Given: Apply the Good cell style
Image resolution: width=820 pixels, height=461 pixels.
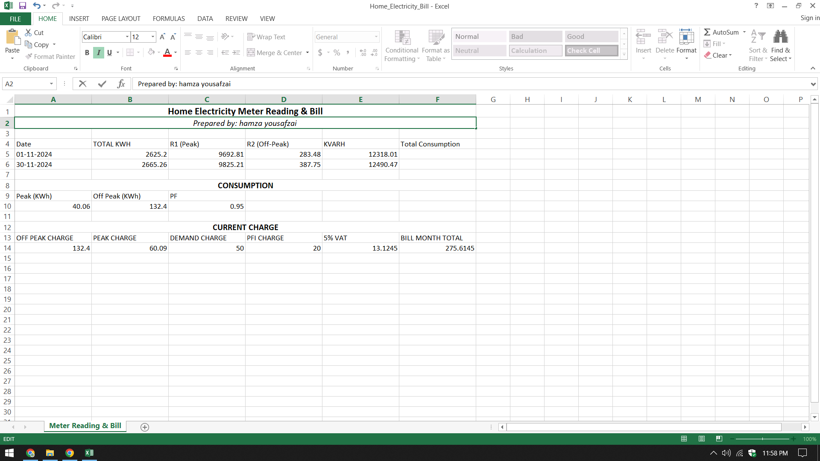Looking at the screenshot, I should tap(592, 37).
